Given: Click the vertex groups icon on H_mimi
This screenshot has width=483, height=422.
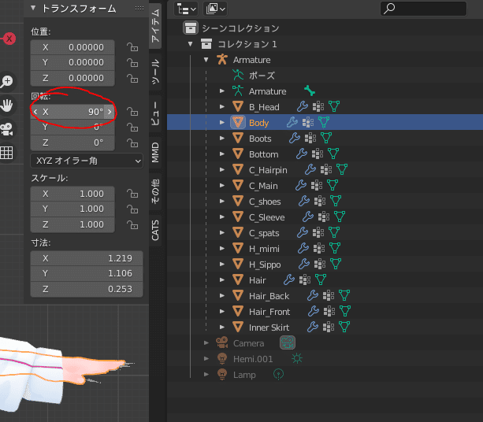Looking at the screenshot, I should (x=319, y=248).
